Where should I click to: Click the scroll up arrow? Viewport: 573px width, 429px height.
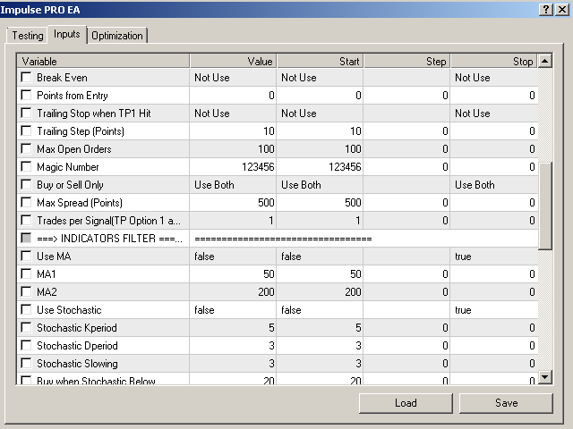pos(545,61)
